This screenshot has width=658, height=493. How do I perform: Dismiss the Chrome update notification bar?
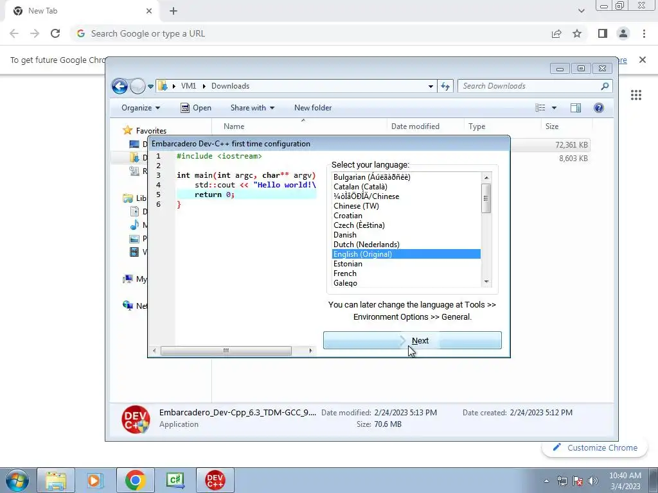tap(643, 60)
